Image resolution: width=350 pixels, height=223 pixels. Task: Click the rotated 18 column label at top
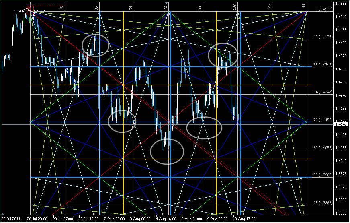coord(62,8)
